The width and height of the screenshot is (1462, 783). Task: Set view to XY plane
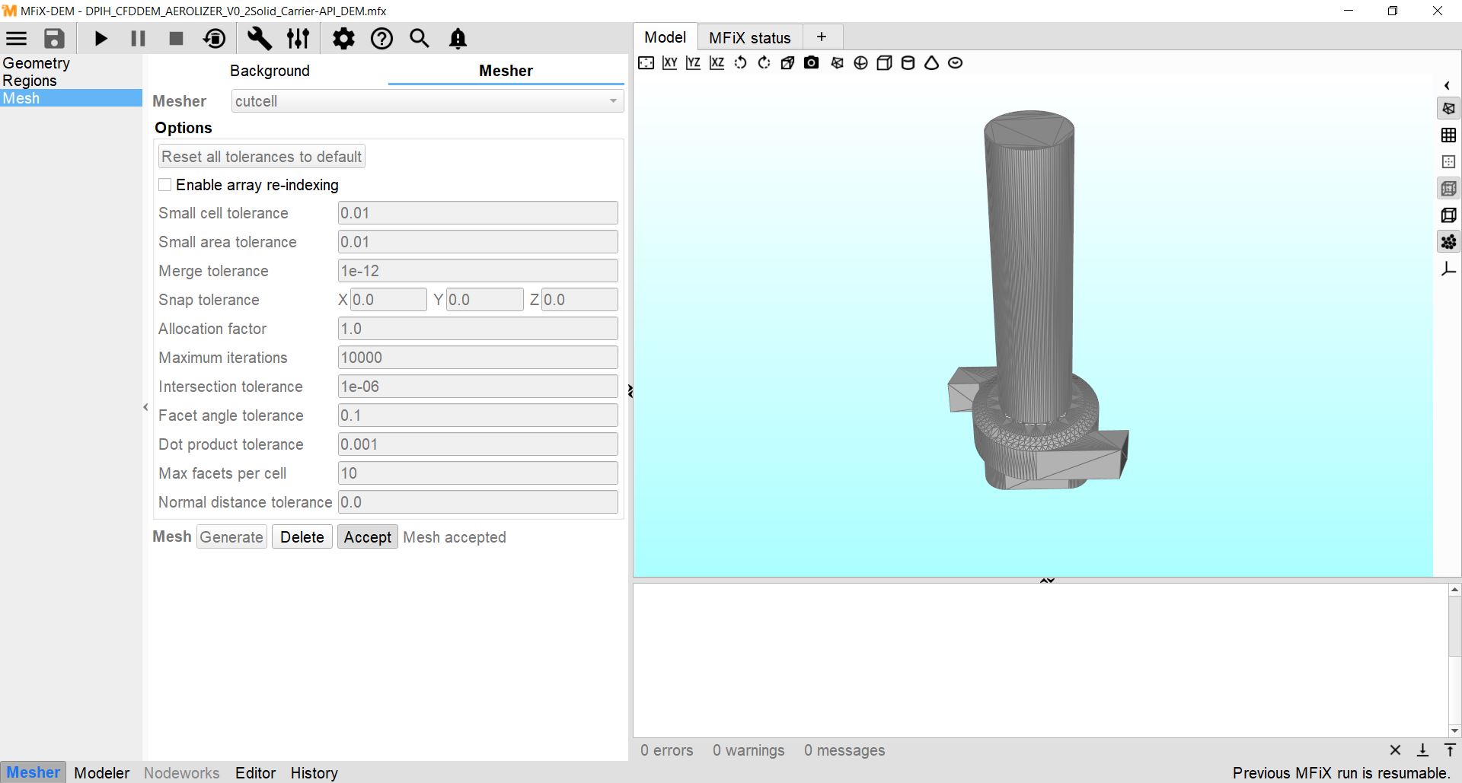coord(669,63)
